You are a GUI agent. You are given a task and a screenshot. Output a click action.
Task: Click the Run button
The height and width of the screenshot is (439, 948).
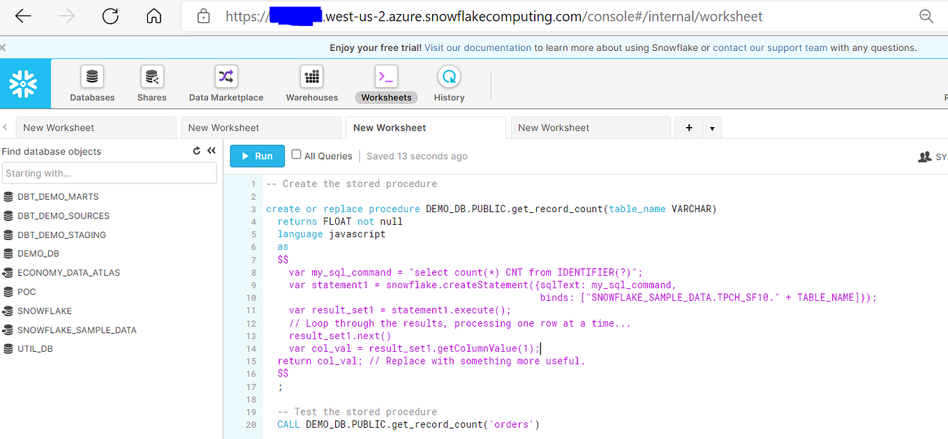pyautogui.click(x=257, y=156)
